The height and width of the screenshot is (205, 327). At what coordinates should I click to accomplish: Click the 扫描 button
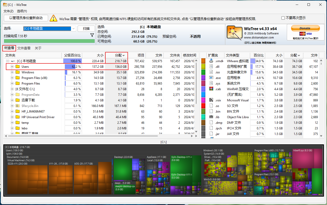tap(86, 29)
